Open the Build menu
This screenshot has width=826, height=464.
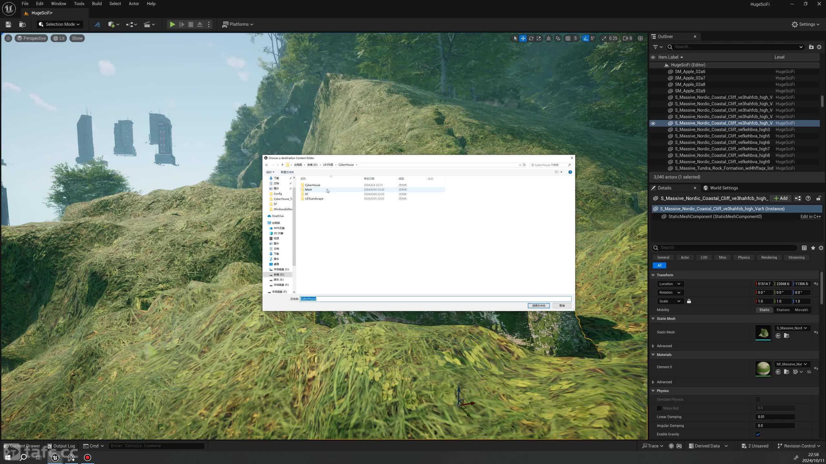pyautogui.click(x=97, y=4)
